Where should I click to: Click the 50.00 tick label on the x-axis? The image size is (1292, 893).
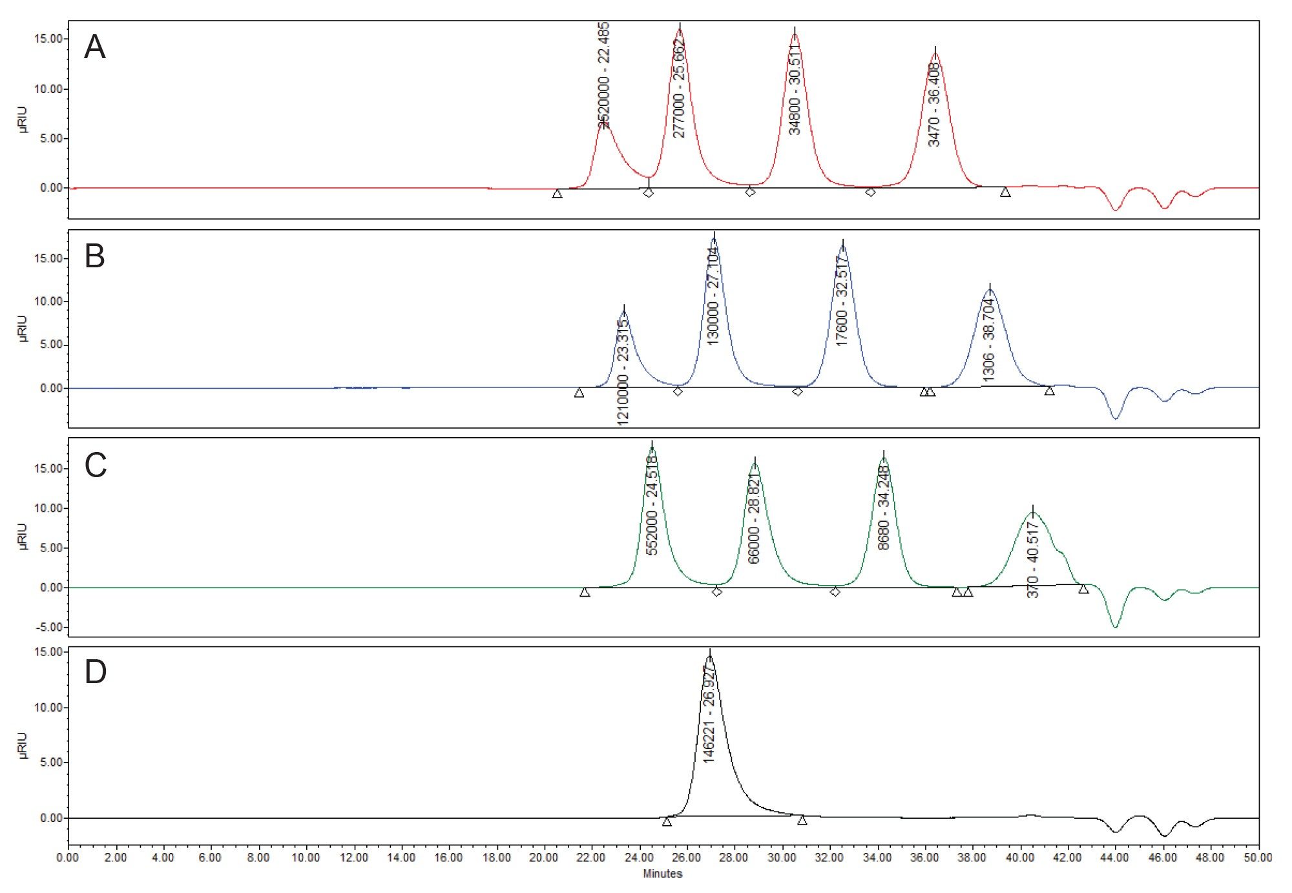pyautogui.click(x=1258, y=857)
